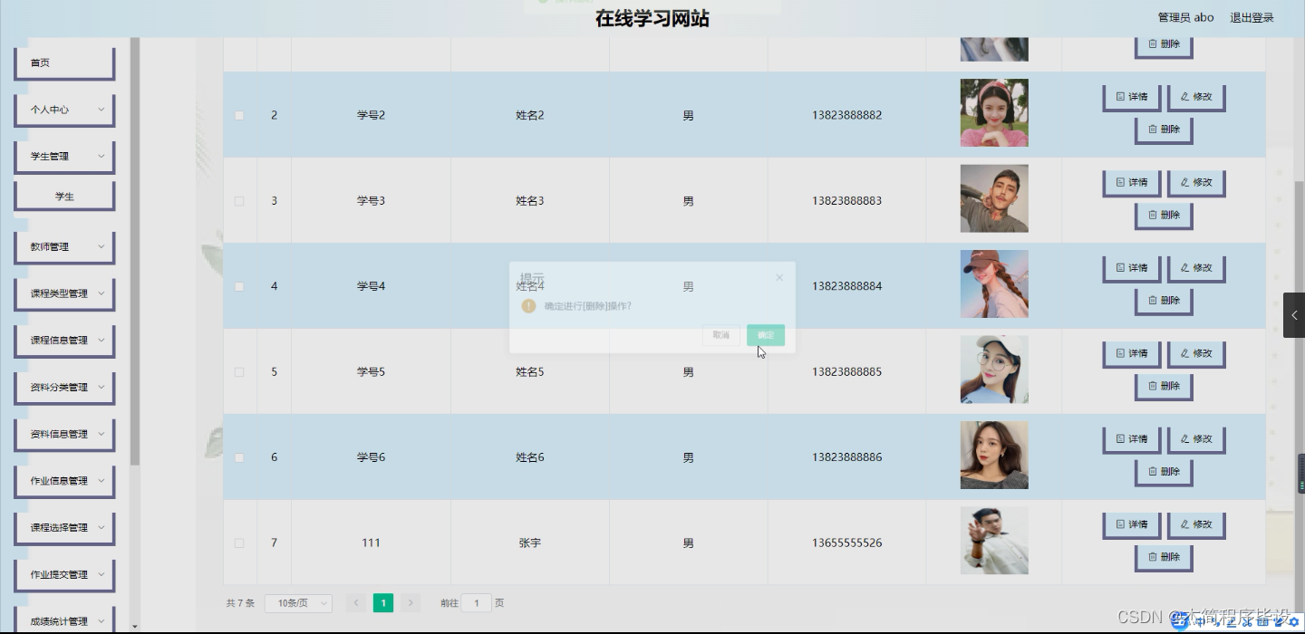Image resolution: width=1305 pixels, height=634 pixels.
Task: Select 学生 under 学生管理
Action: click(63, 196)
